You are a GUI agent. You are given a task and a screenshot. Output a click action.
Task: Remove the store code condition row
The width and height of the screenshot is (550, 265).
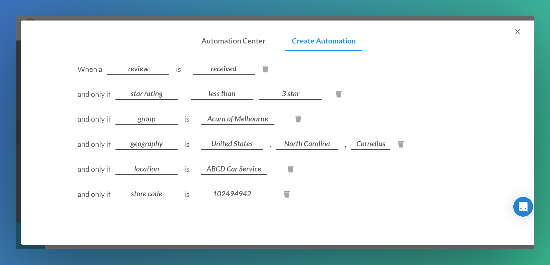286,194
